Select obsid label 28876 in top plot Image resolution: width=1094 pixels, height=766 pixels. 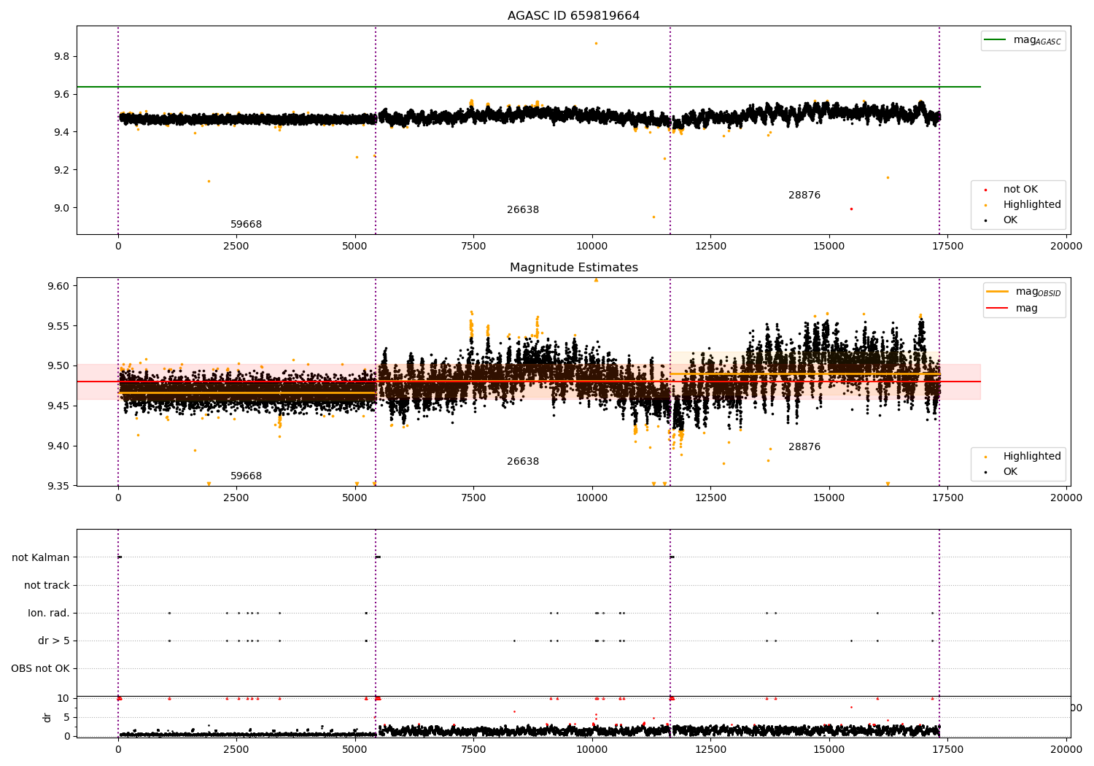(804, 196)
